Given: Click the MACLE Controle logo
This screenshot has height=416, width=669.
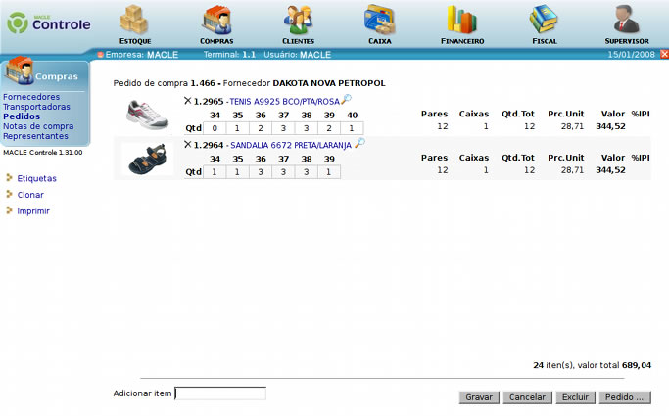Looking at the screenshot, I should click(49, 23).
